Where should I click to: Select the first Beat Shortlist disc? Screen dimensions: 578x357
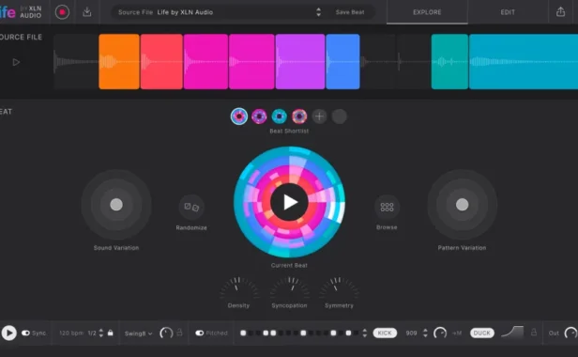[239, 116]
